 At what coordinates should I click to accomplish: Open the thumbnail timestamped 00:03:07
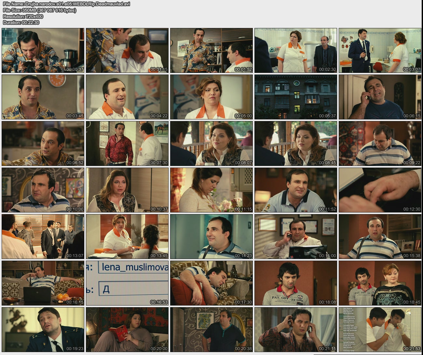[x=380, y=50]
